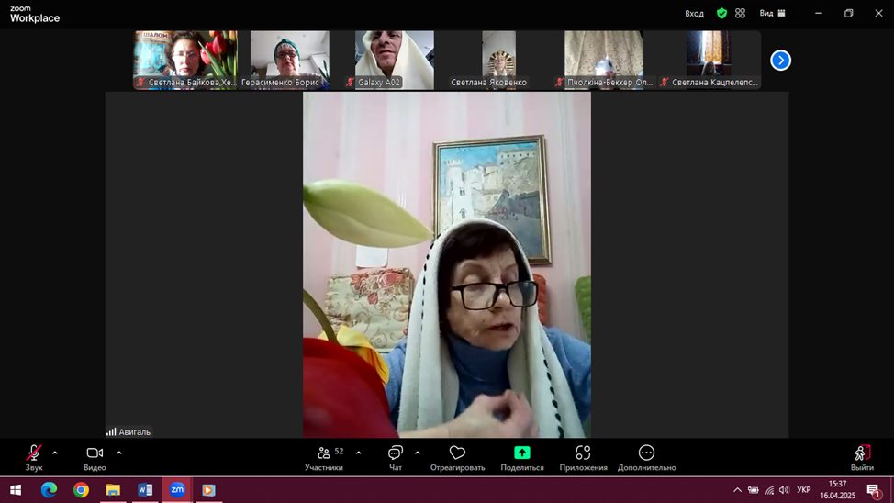Select Герасименко Борис video thumbnail
Screen dimensions: 894x503
click(289, 60)
